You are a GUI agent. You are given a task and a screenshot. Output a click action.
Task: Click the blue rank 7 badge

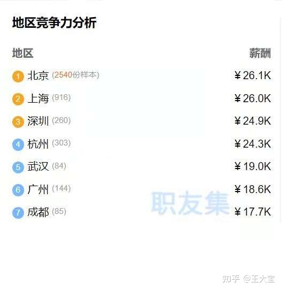18,212
